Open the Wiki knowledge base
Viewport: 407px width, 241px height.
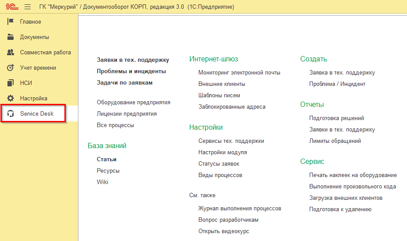[103, 182]
